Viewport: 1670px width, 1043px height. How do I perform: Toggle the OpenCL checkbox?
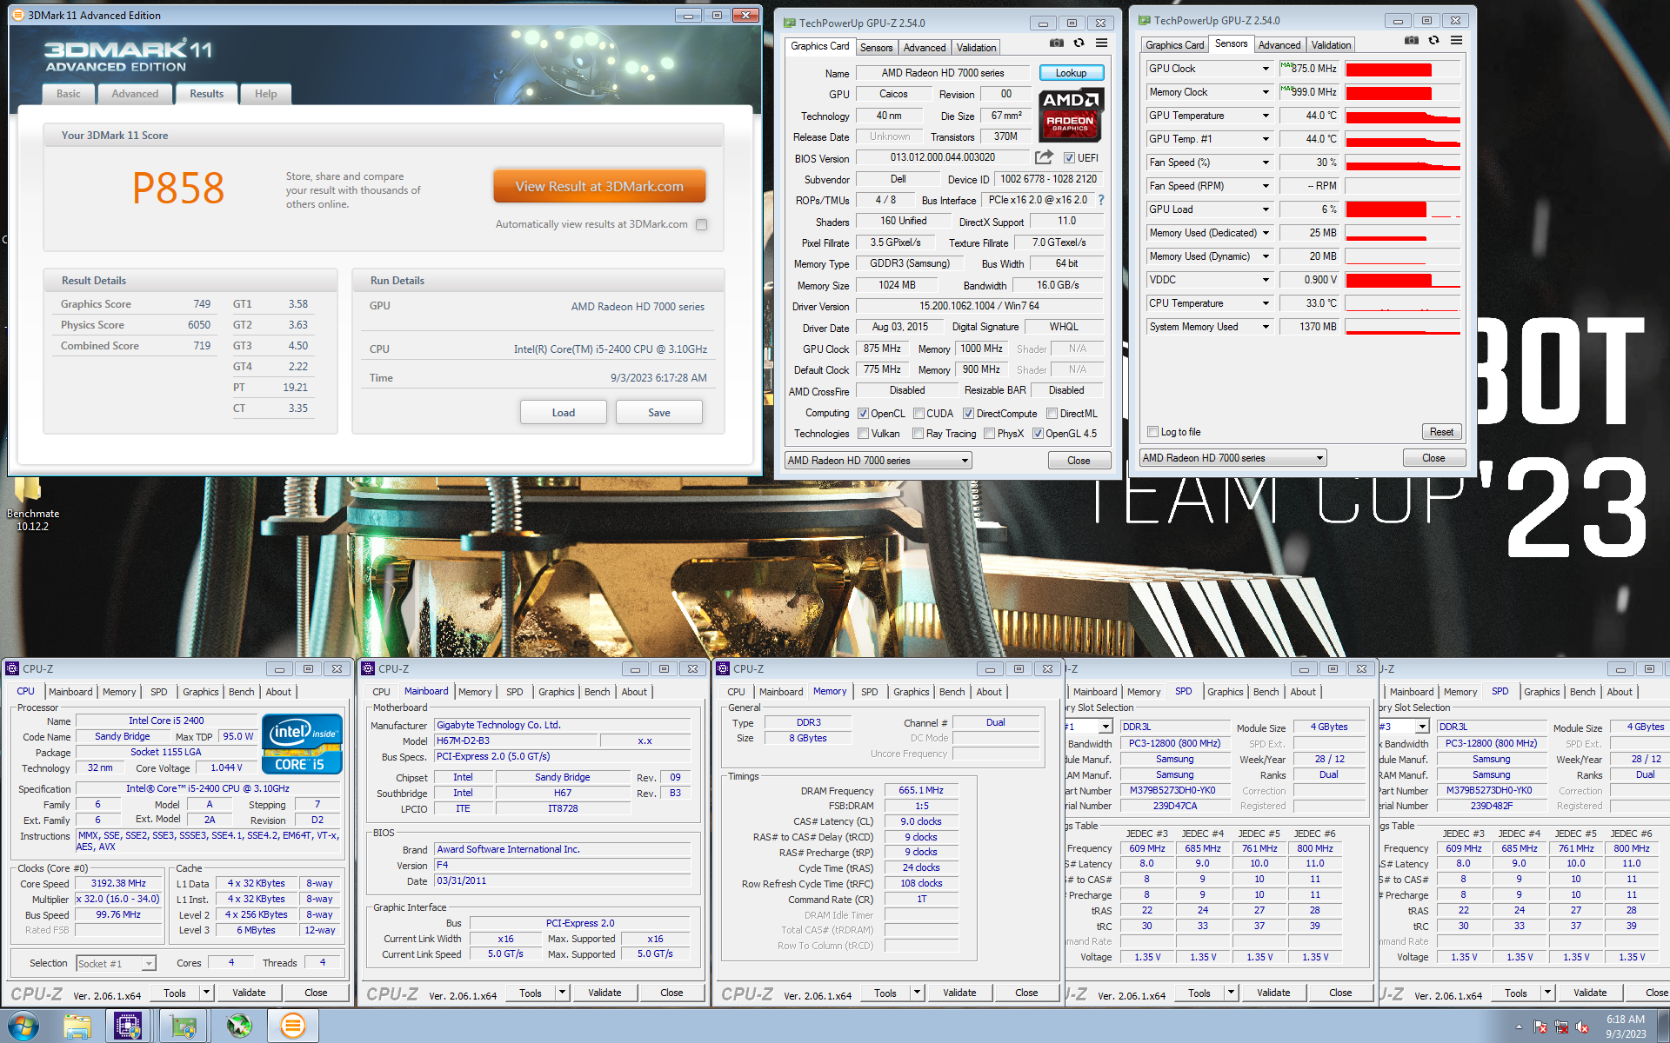pyautogui.click(x=863, y=414)
